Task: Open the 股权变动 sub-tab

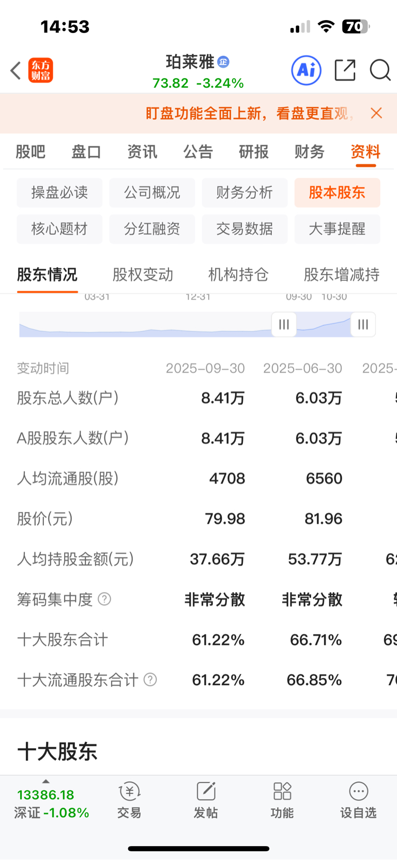Action: coord(143,274)
